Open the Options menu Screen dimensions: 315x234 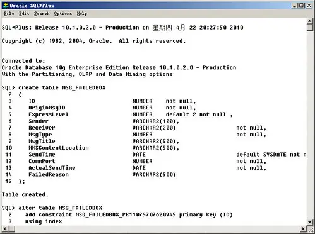click(62, 14)
